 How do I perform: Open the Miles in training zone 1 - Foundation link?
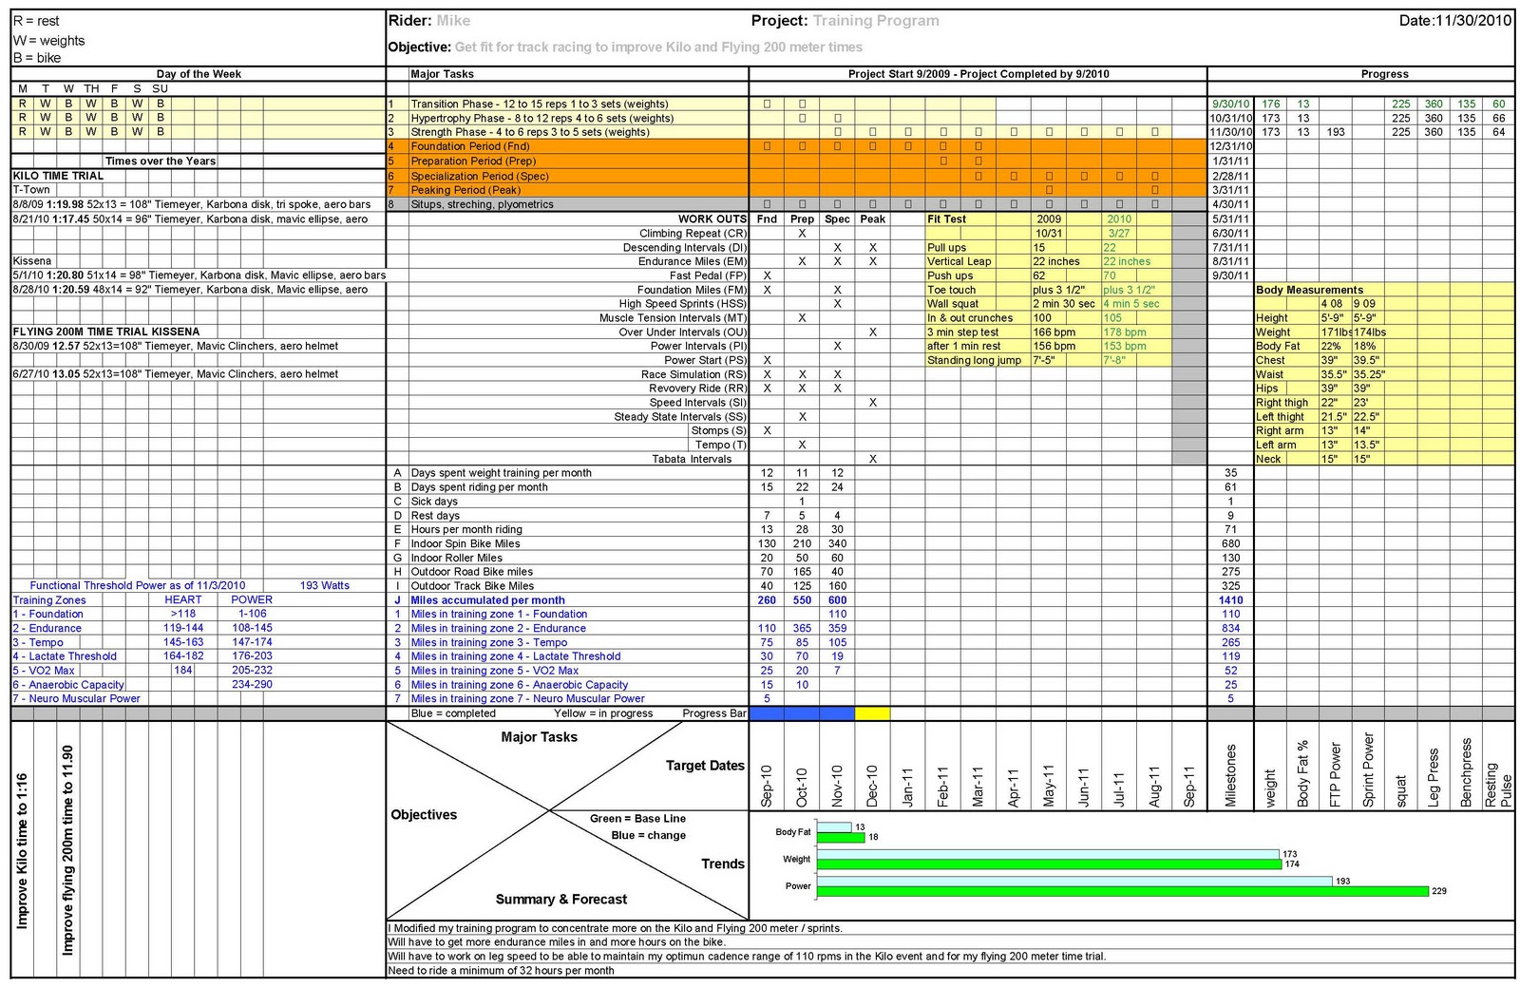point(500,614)
